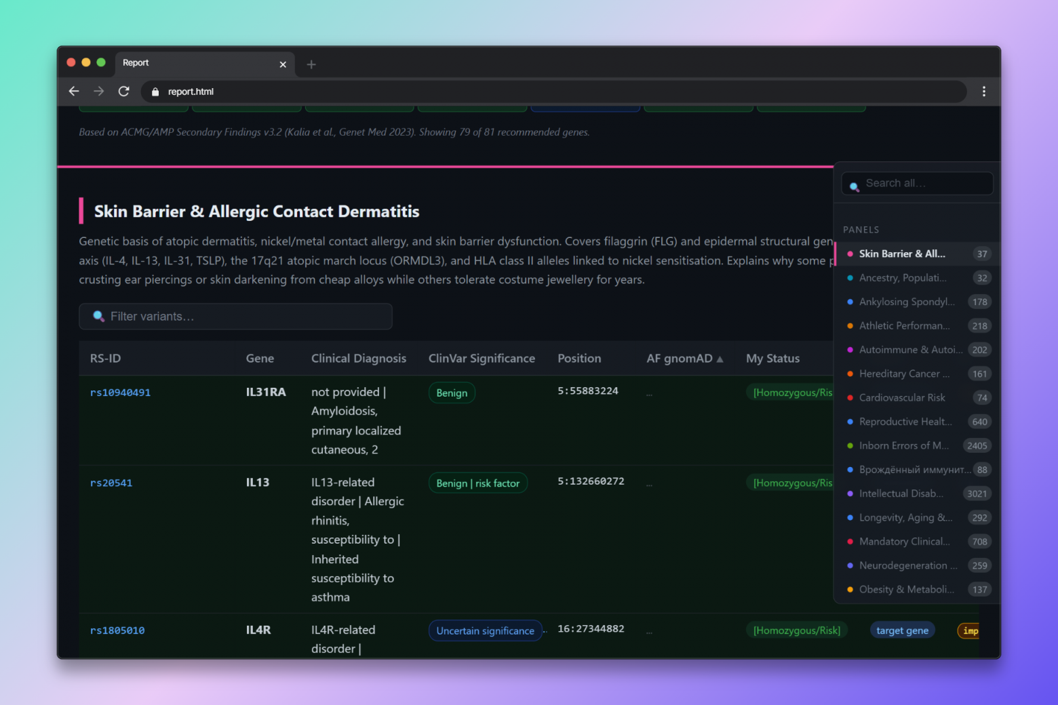Sort by ClinVar Significance column header
This screenshot has height=705, width=1058.
coord(482,359)
